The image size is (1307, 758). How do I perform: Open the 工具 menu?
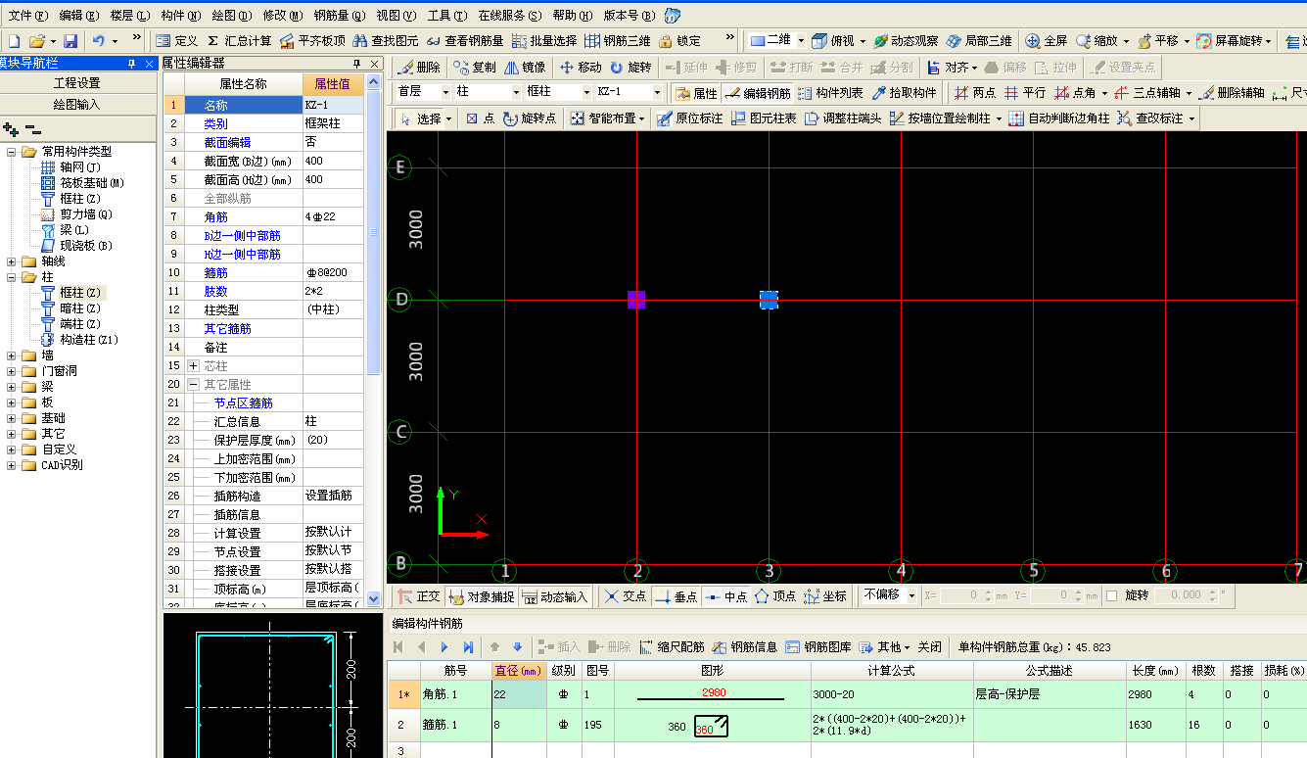[x=445, y=16]
